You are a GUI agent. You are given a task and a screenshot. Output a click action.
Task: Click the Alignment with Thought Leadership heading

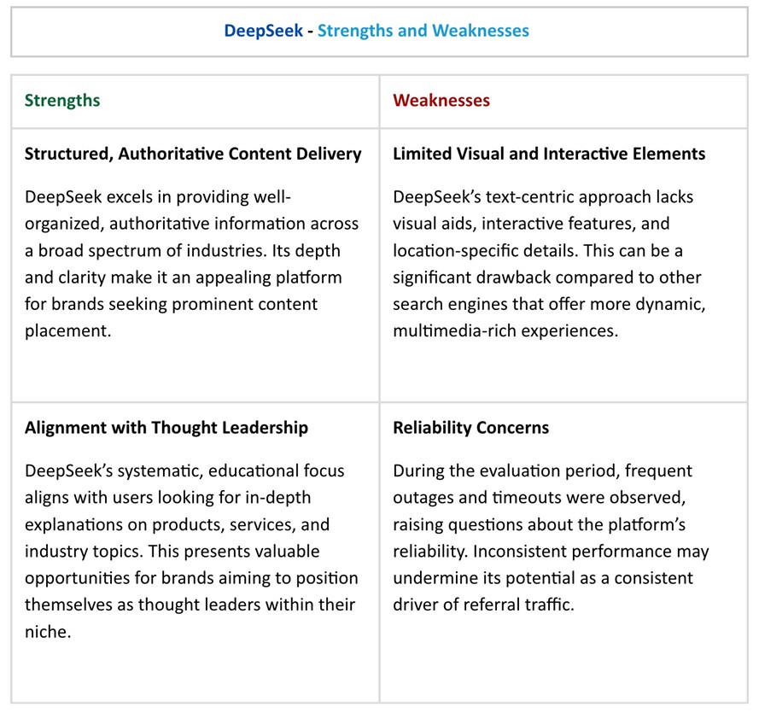coord(166,428)
